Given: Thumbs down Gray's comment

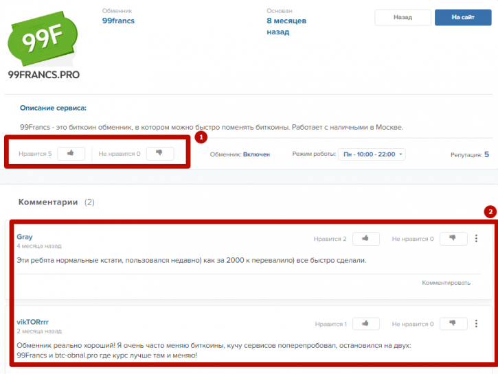Looking at the screenshot, I should pos(453,239).
